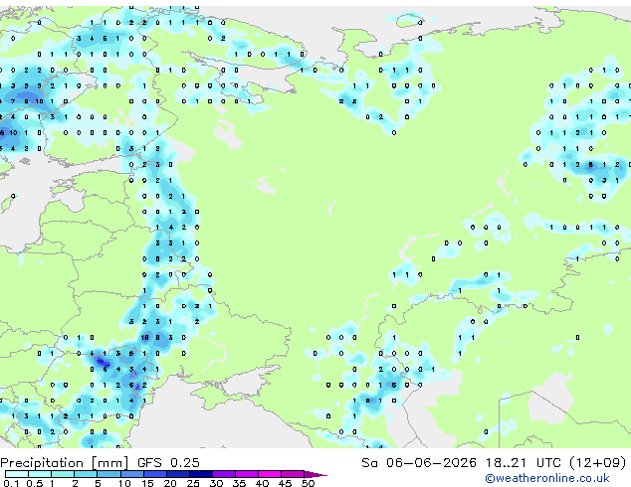Click the '30' legend scale label
This screenshot has width=631, height=487.
(x=216, y=483)
